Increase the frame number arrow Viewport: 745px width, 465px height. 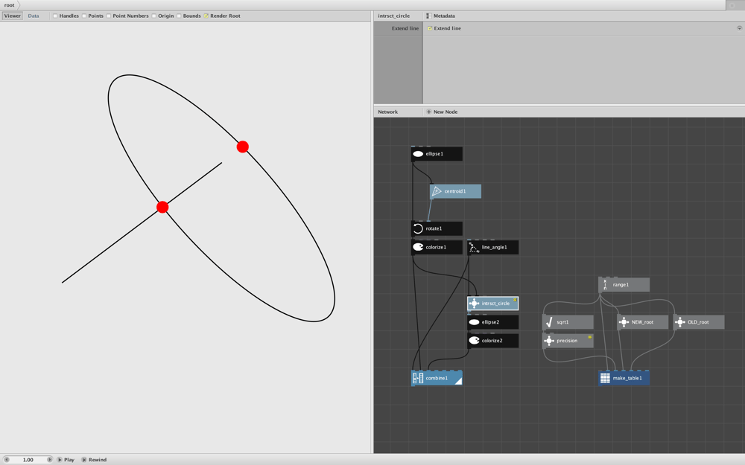tap(49, 460)
